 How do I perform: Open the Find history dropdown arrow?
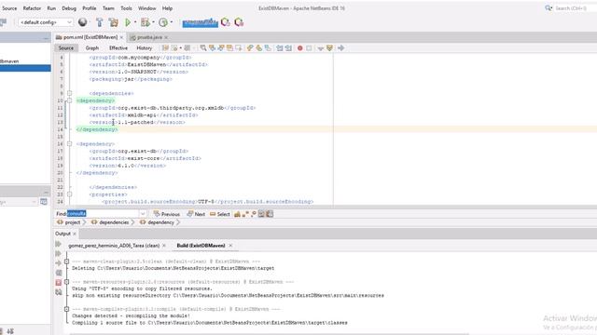(143, 214)
